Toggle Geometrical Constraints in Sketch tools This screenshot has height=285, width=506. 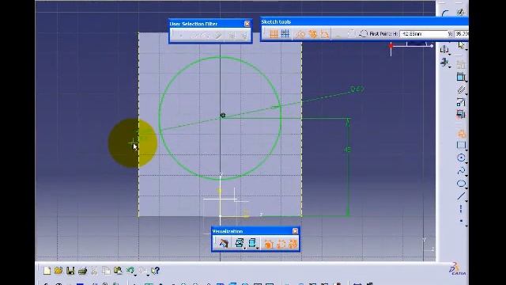[313, 33]
